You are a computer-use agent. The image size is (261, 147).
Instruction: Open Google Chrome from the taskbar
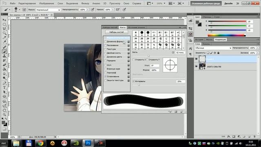click(x=40, y=143)
